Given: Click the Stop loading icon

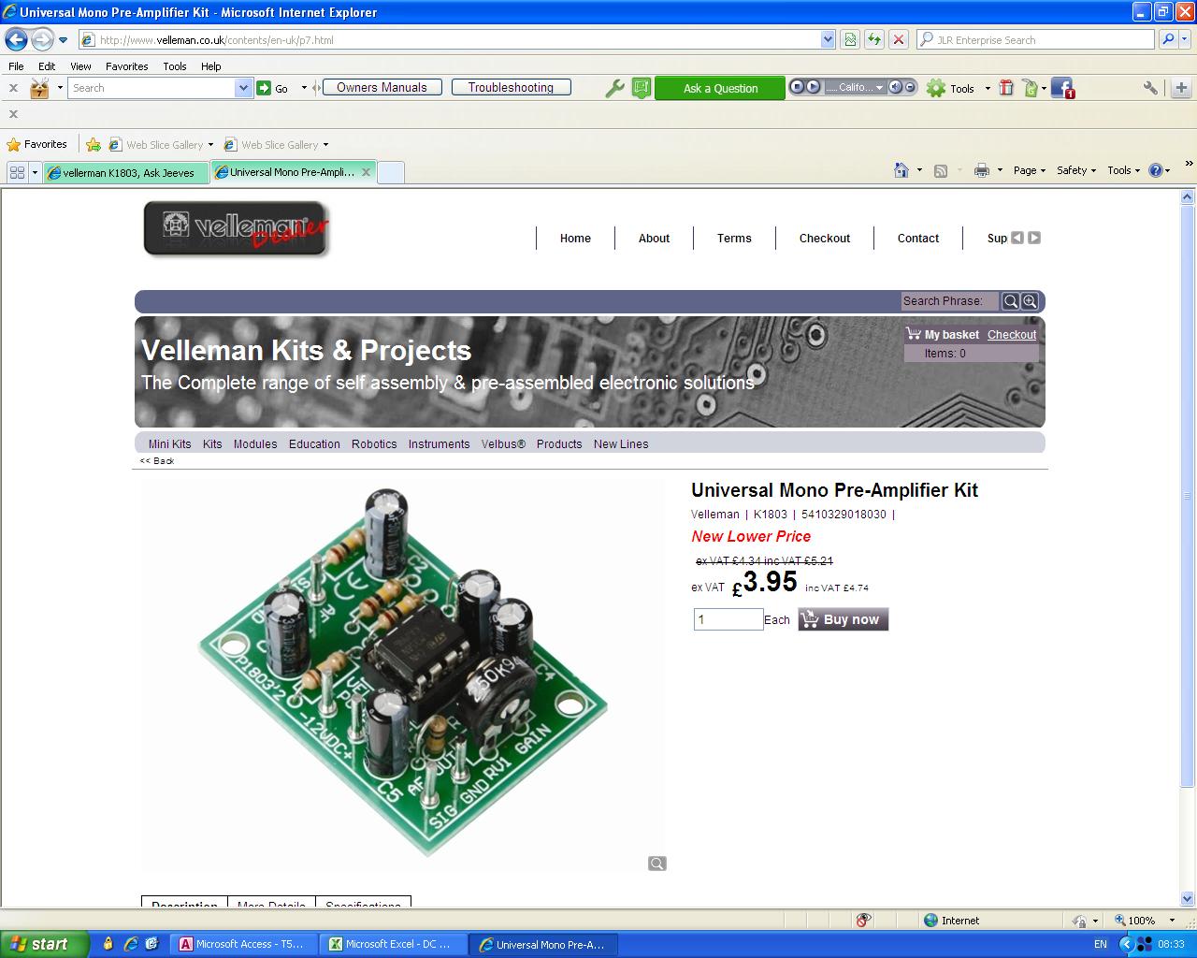Looking at the screenshot, I should click(x=899, y=39).
